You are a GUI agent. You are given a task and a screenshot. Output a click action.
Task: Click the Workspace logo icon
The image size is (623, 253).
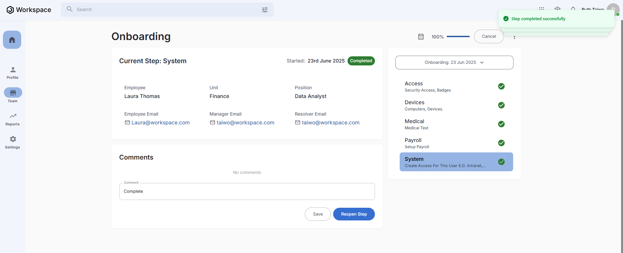pos(10,10)
